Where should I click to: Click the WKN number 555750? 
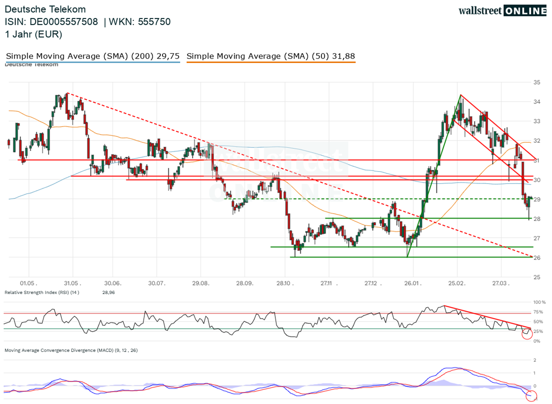[x=154, y=22]
